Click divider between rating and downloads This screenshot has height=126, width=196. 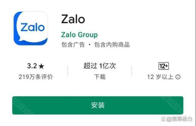click(68, 70)
